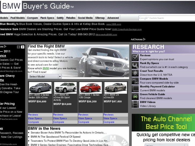Open the Select Model dropdown
Screen dimensions: 195x146
45,77
